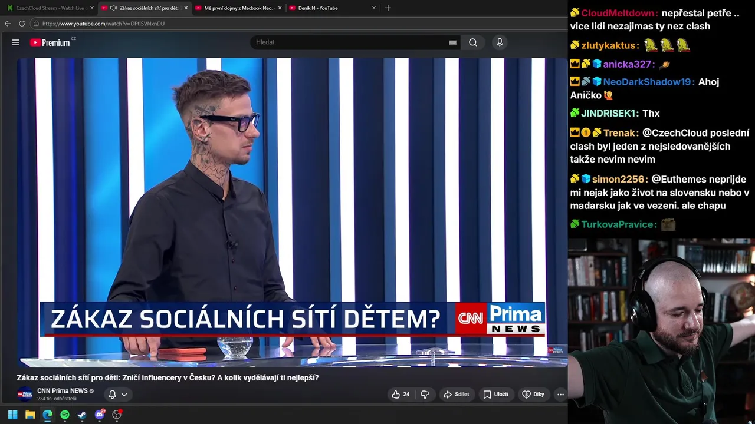Open Microsoft Edge from taskbar

coord(47,415)
